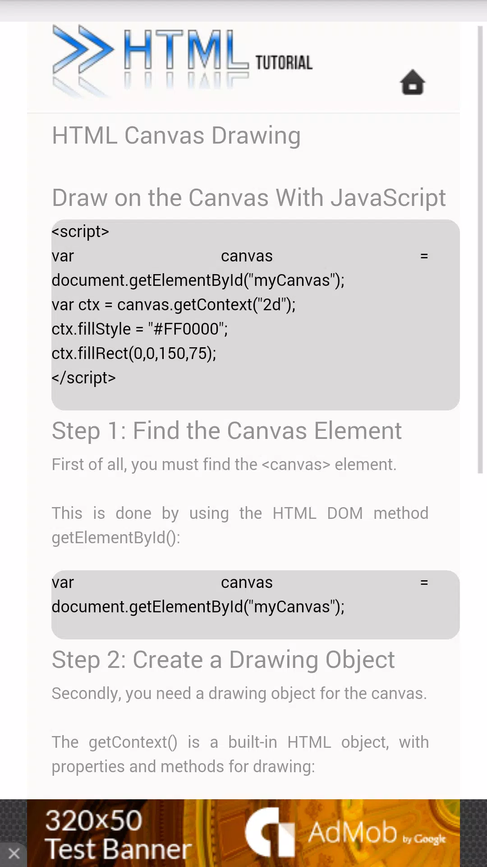The width and height of the screenshot is (487, 867).
Task: Tap the "Secondly, you need a drawing object" text
Action: (239, 694)
